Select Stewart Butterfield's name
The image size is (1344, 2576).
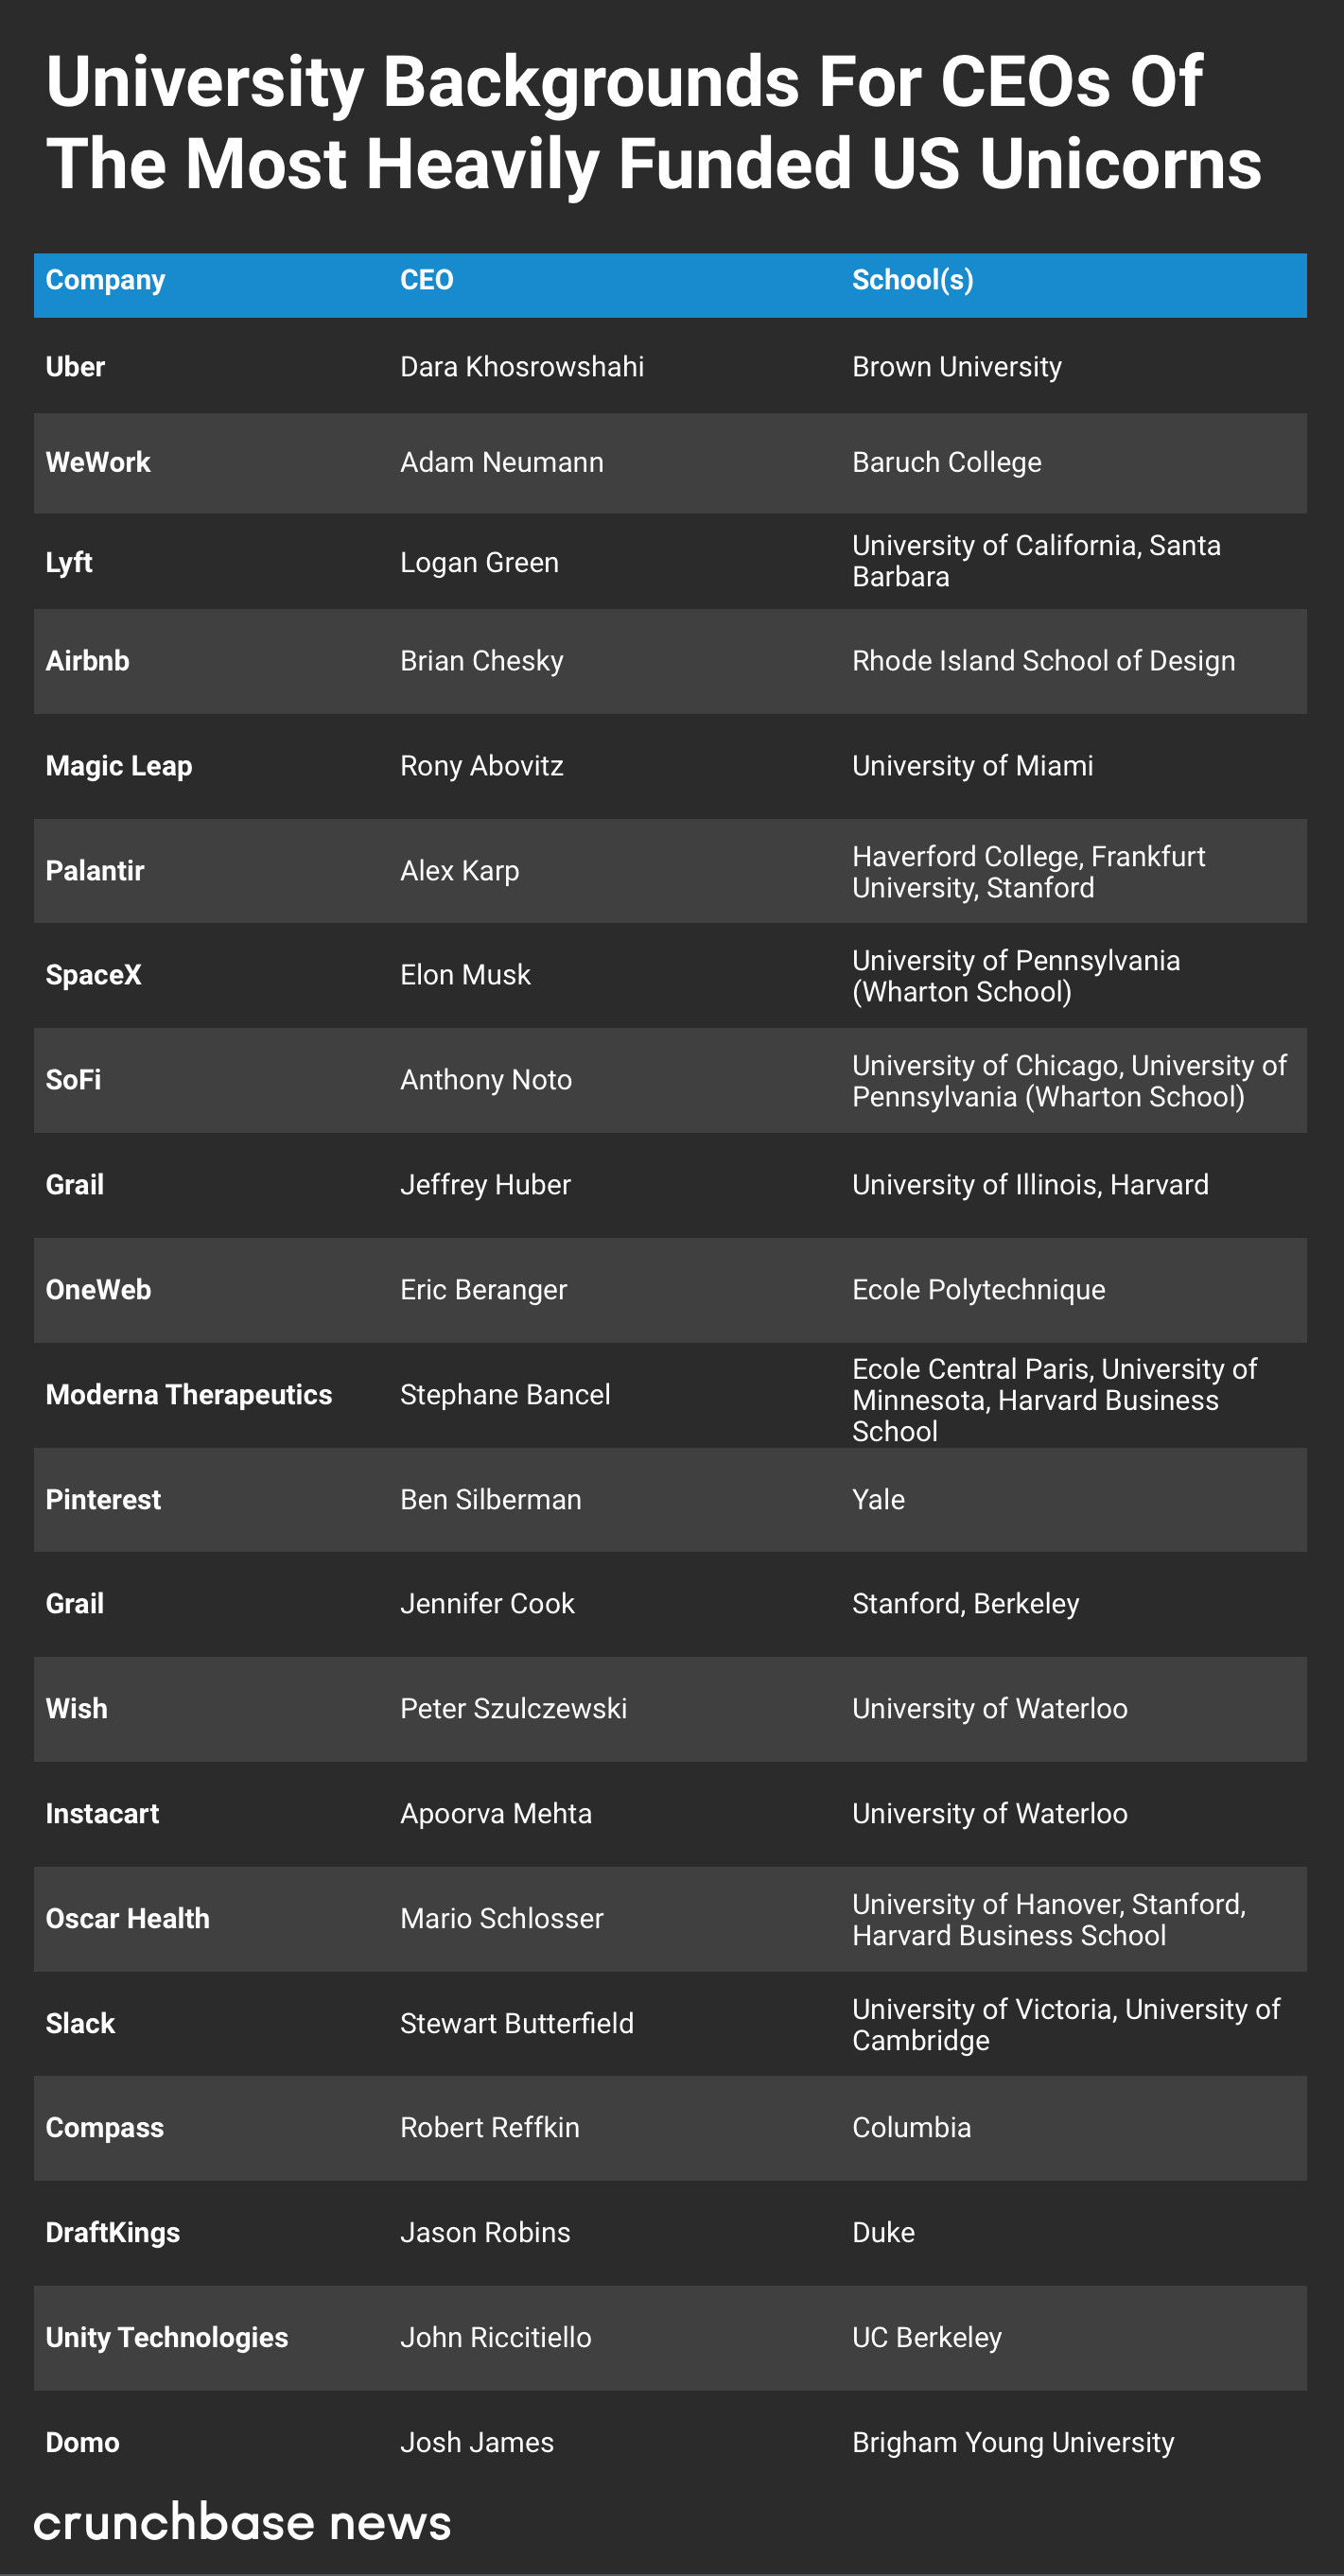coord(517,2024)
